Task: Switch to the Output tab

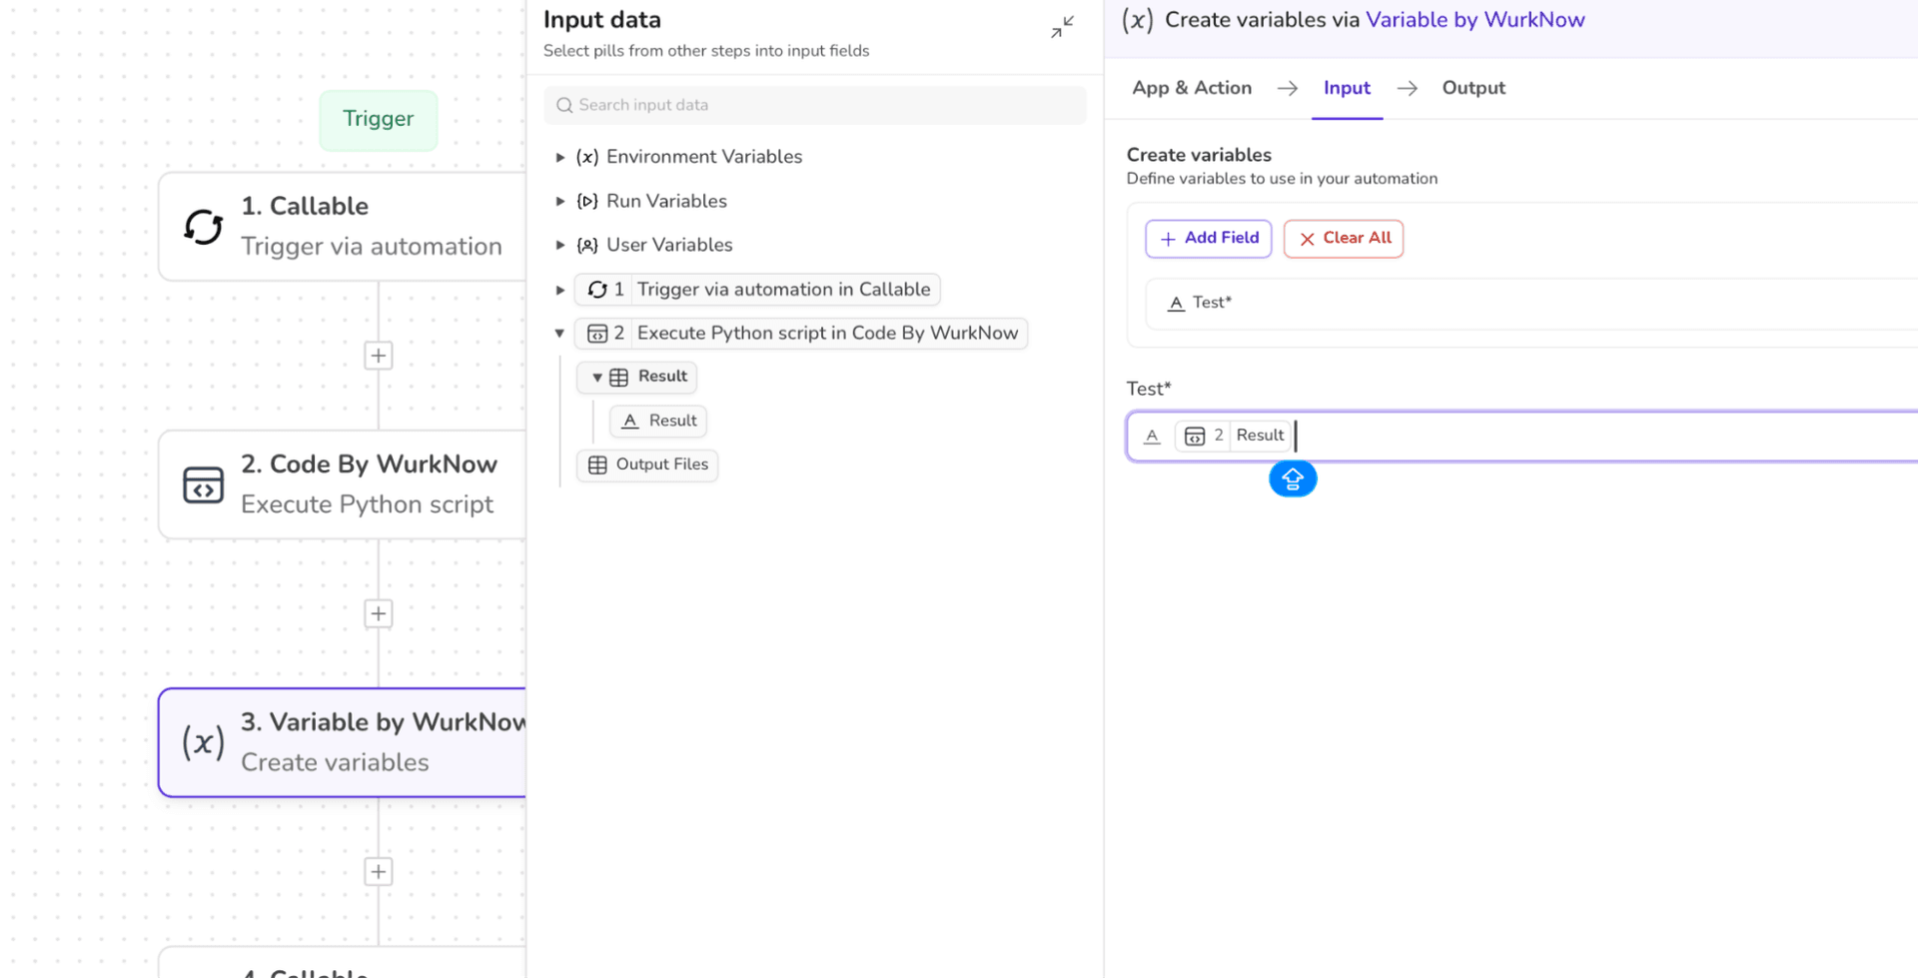Action: pyautogui.click(x=1472, y=88)
